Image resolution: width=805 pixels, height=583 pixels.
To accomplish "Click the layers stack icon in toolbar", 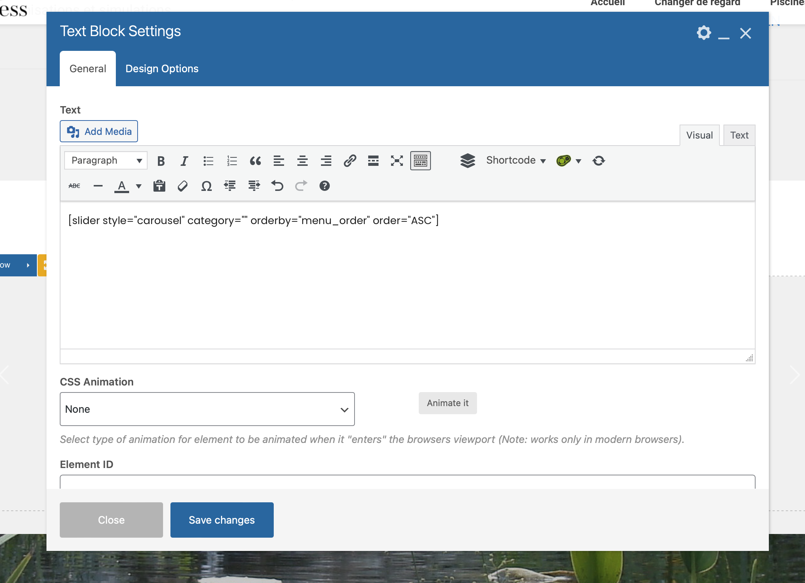I will coord(467,160).
